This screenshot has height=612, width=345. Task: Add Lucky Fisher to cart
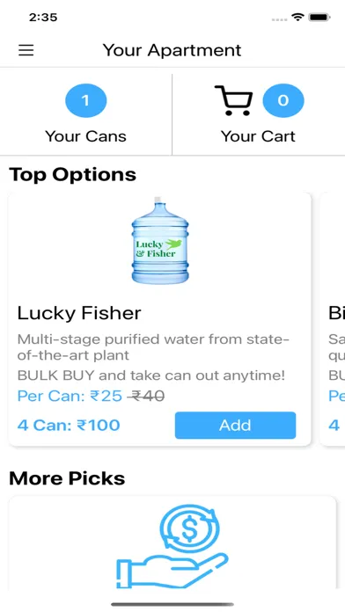point(235,425)
